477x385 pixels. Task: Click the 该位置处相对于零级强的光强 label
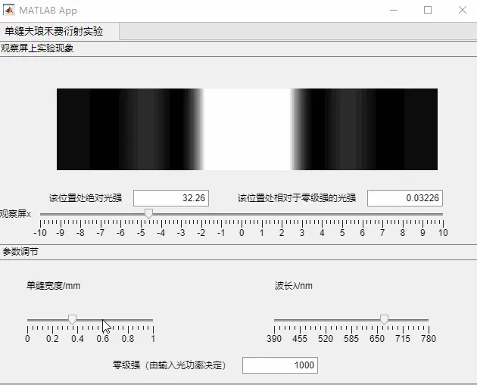pyautogui.click(x=297, y=198)
